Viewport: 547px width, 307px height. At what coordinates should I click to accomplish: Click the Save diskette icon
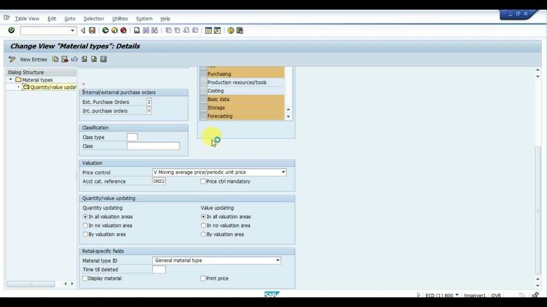[x=92, y=30]
